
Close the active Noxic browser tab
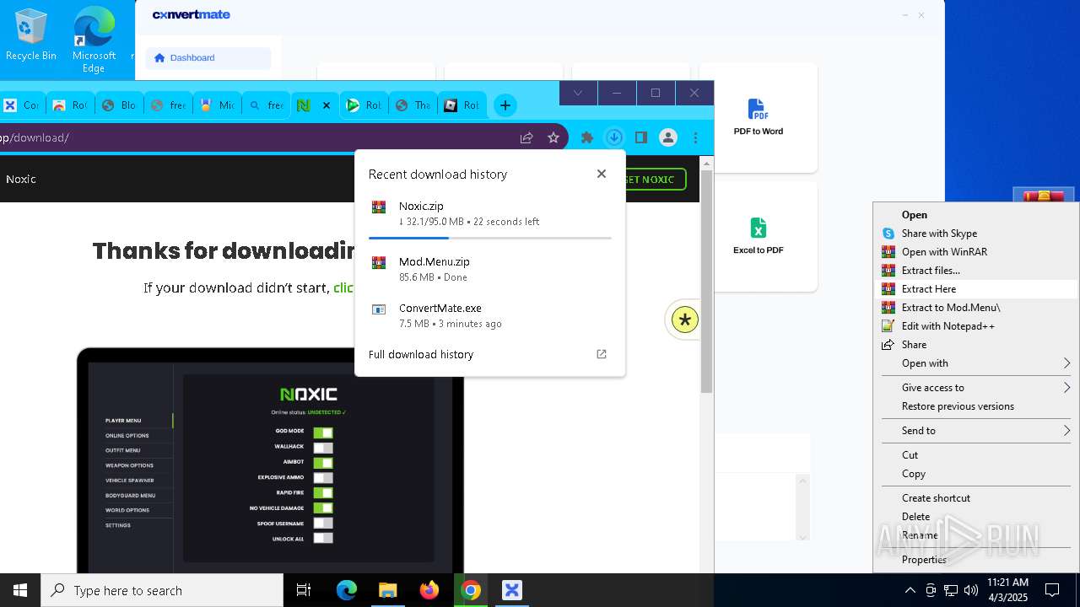[x=327, y=105]
